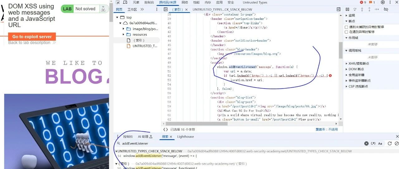Close the (索引) editor tab
This screenshot has height=169, width=399.
187,10
